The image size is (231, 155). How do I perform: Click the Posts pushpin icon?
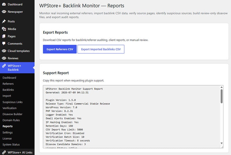[x=4, y=21]
